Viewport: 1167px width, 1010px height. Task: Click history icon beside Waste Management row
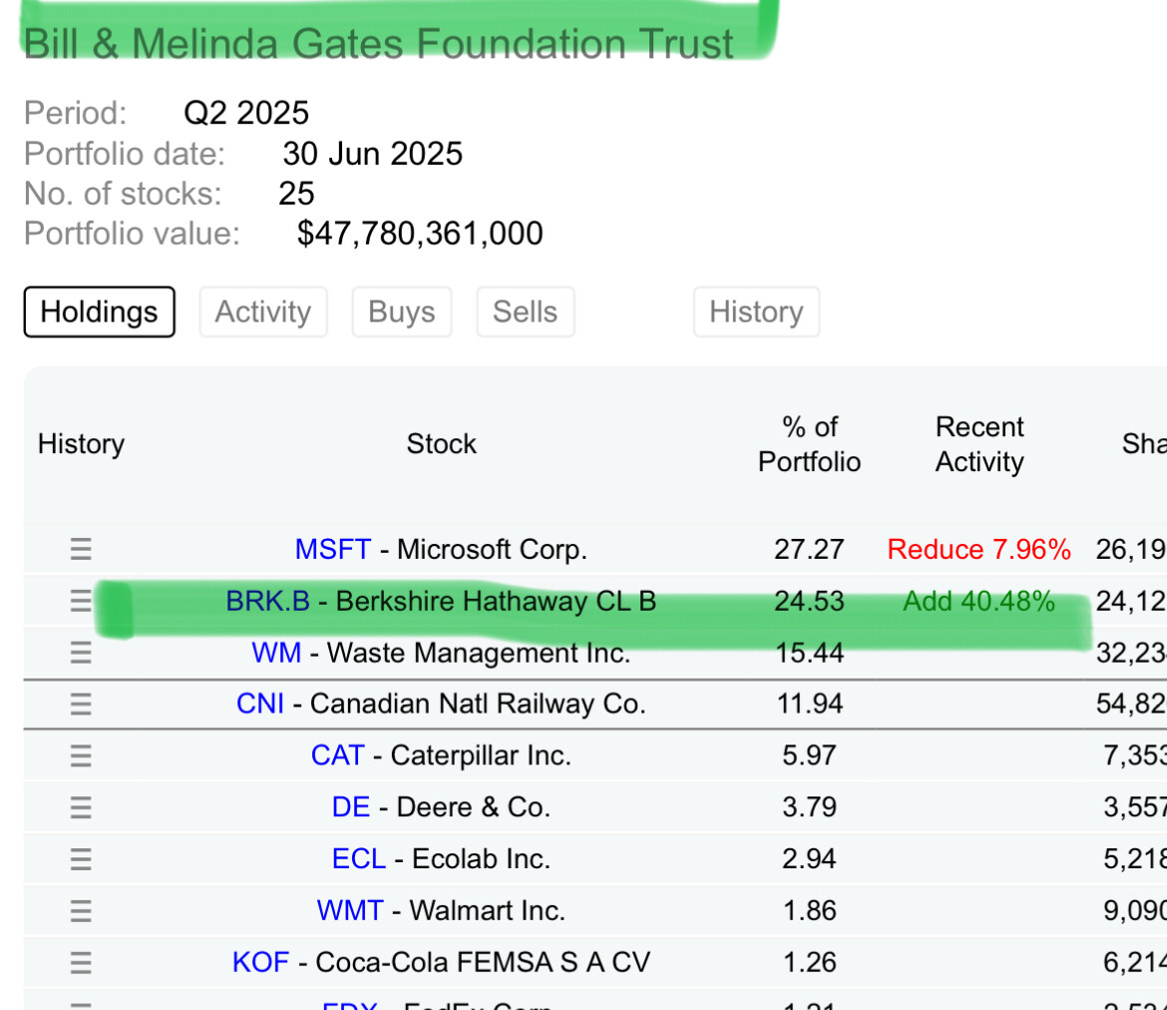(81, 653)
